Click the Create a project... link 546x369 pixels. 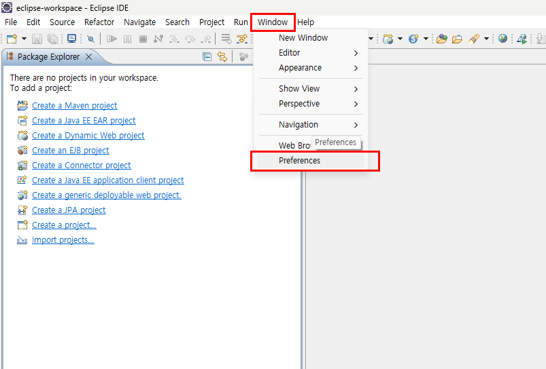(x=64, y=225)
